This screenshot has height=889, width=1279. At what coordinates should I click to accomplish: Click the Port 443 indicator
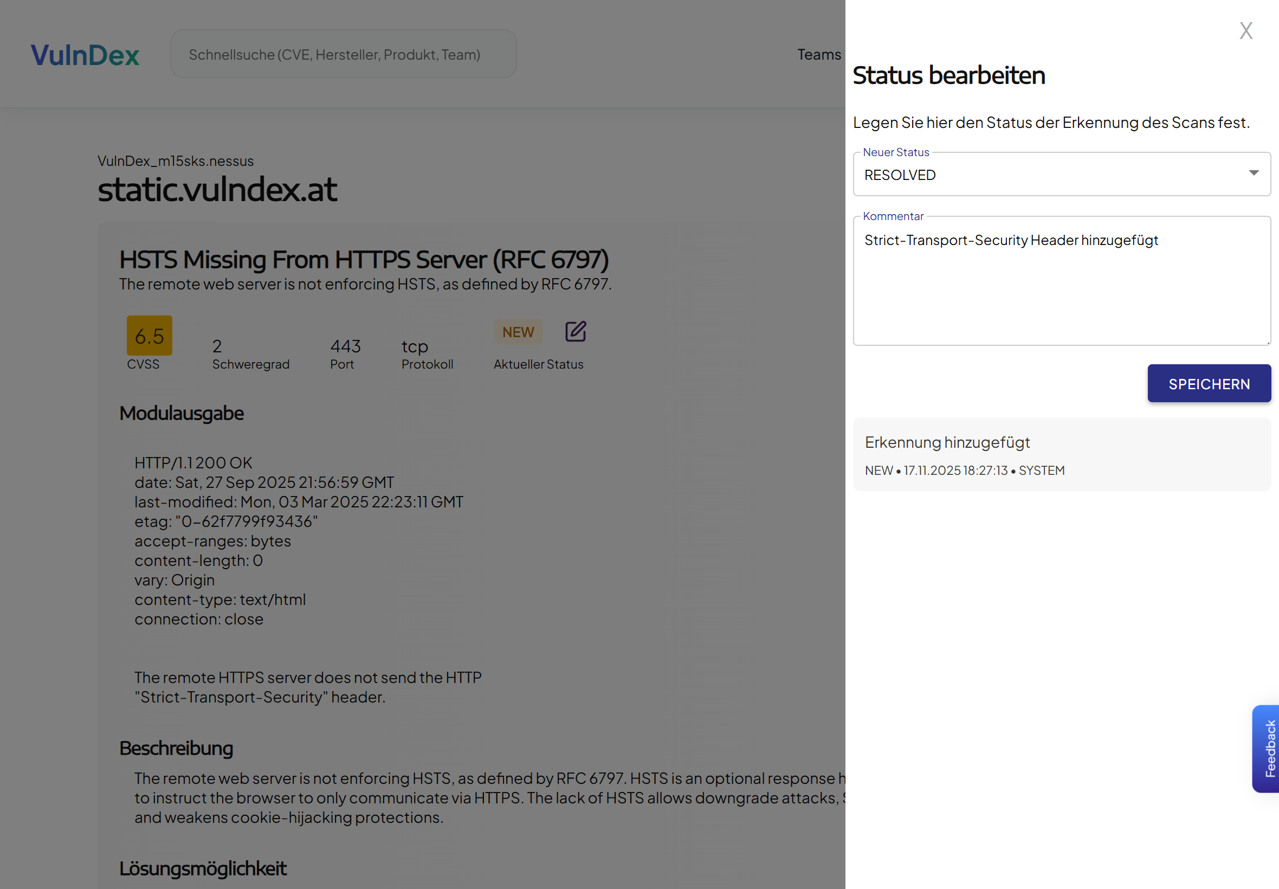(x=345, y=346)
